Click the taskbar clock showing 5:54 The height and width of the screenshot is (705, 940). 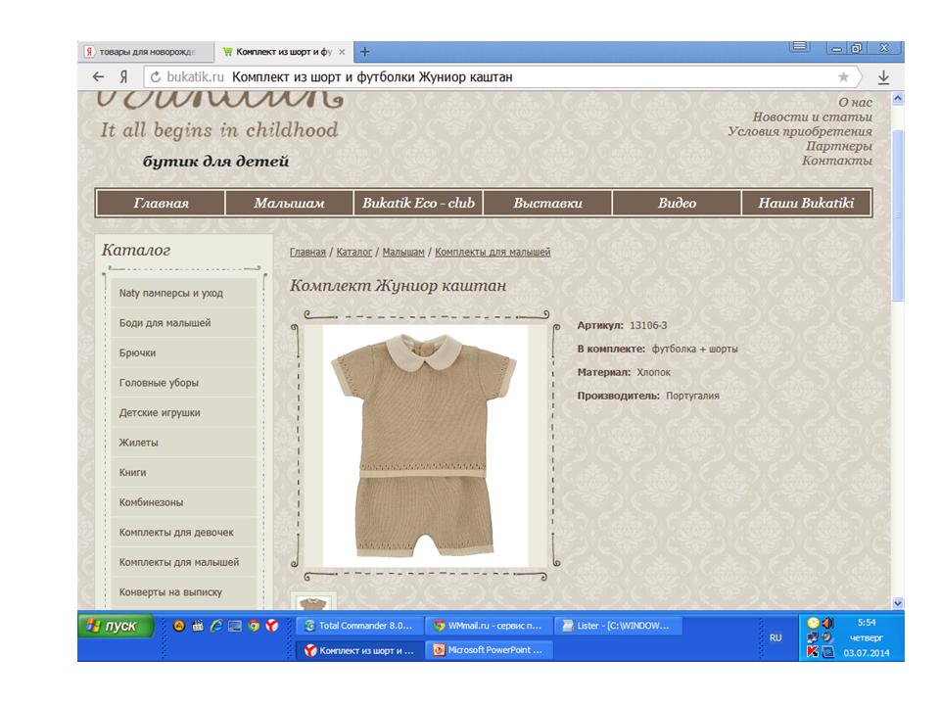(x=867, y=623)
